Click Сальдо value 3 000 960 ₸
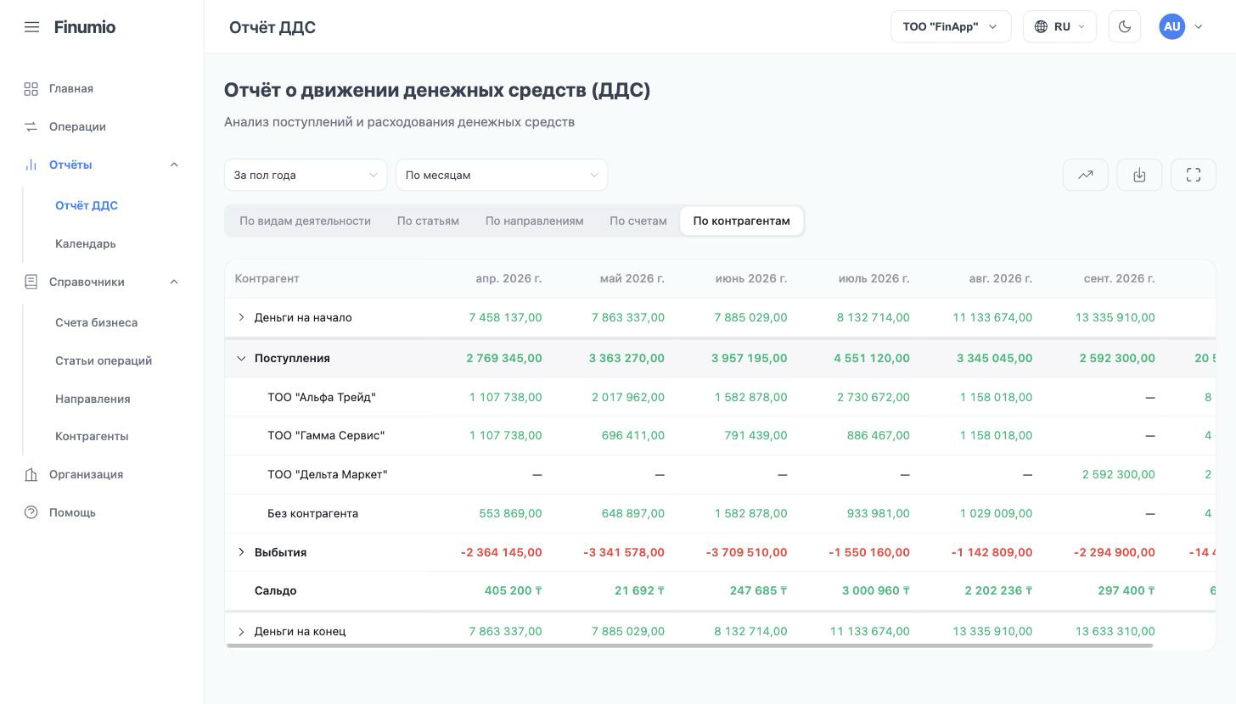 pos(876,590)
